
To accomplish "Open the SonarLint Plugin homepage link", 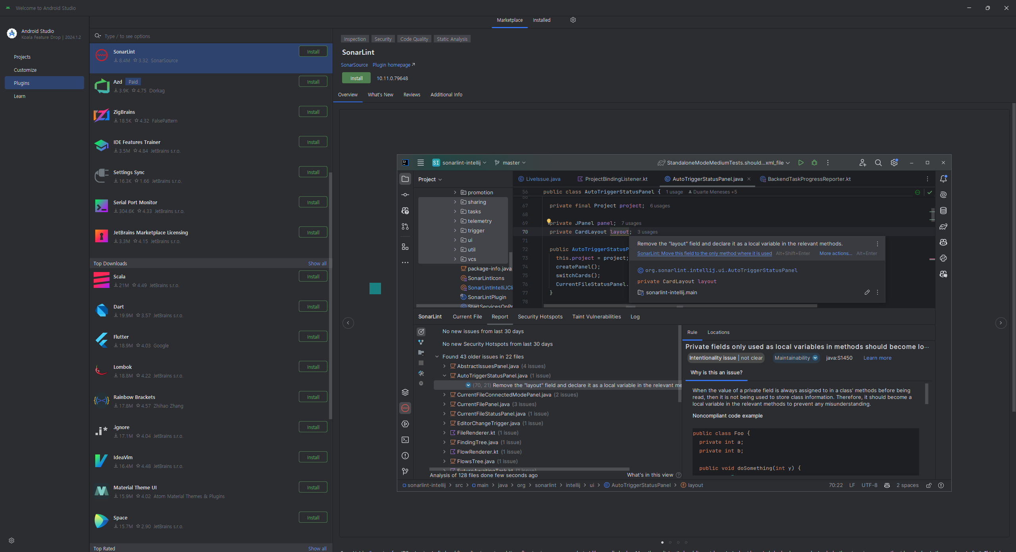I will pos(393,65).
